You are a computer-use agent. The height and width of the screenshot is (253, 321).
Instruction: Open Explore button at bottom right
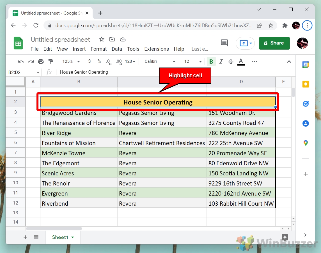285,237
